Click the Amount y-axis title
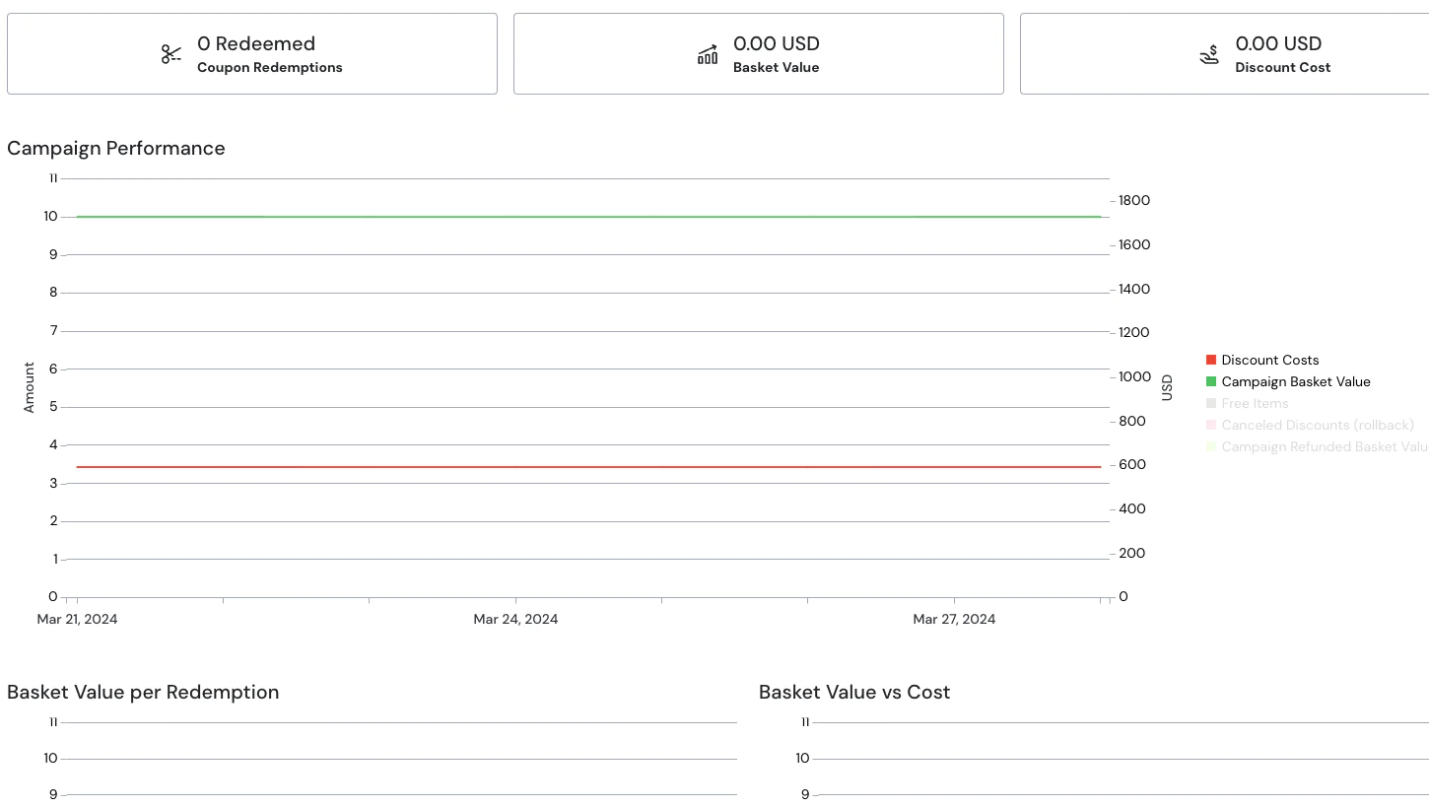Viewport: 1429px width, 807px height. point(30,387)
